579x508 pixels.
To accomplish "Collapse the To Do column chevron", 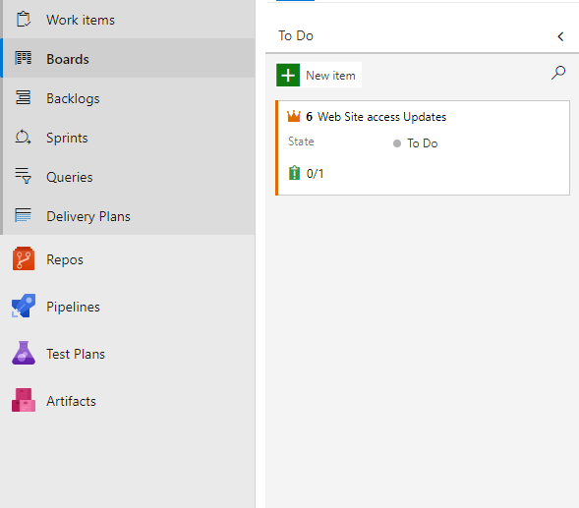I will click(x=560, y=36).
